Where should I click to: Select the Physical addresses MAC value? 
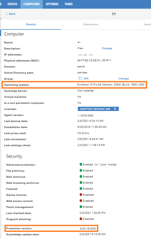pos(94,60)
